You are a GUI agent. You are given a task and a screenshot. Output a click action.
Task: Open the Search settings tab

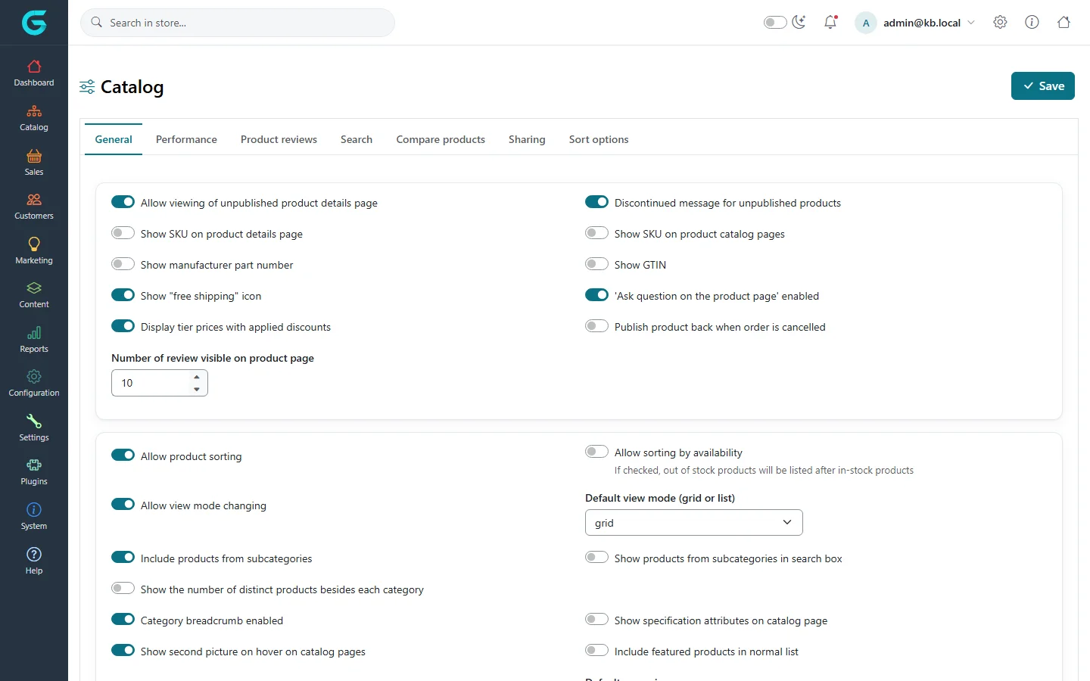[357, 139]
